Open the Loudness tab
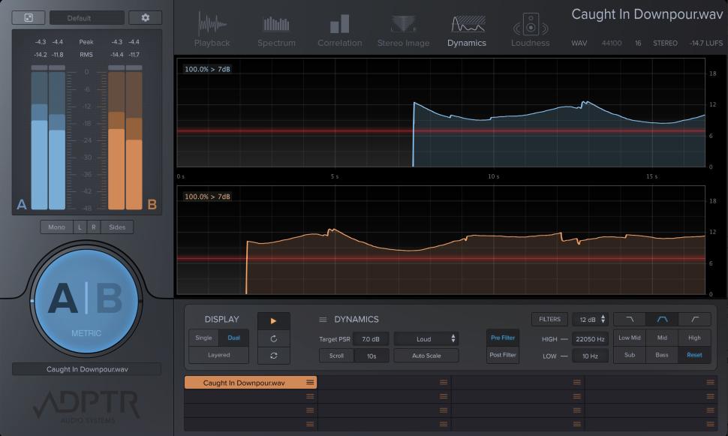The height and width of the screenshot is (436, 728). 530,30
